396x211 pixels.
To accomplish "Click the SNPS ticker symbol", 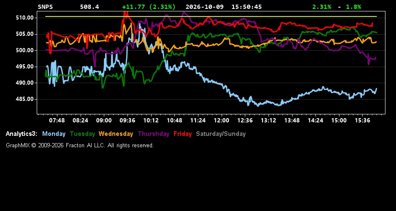I will coord(45,7).
